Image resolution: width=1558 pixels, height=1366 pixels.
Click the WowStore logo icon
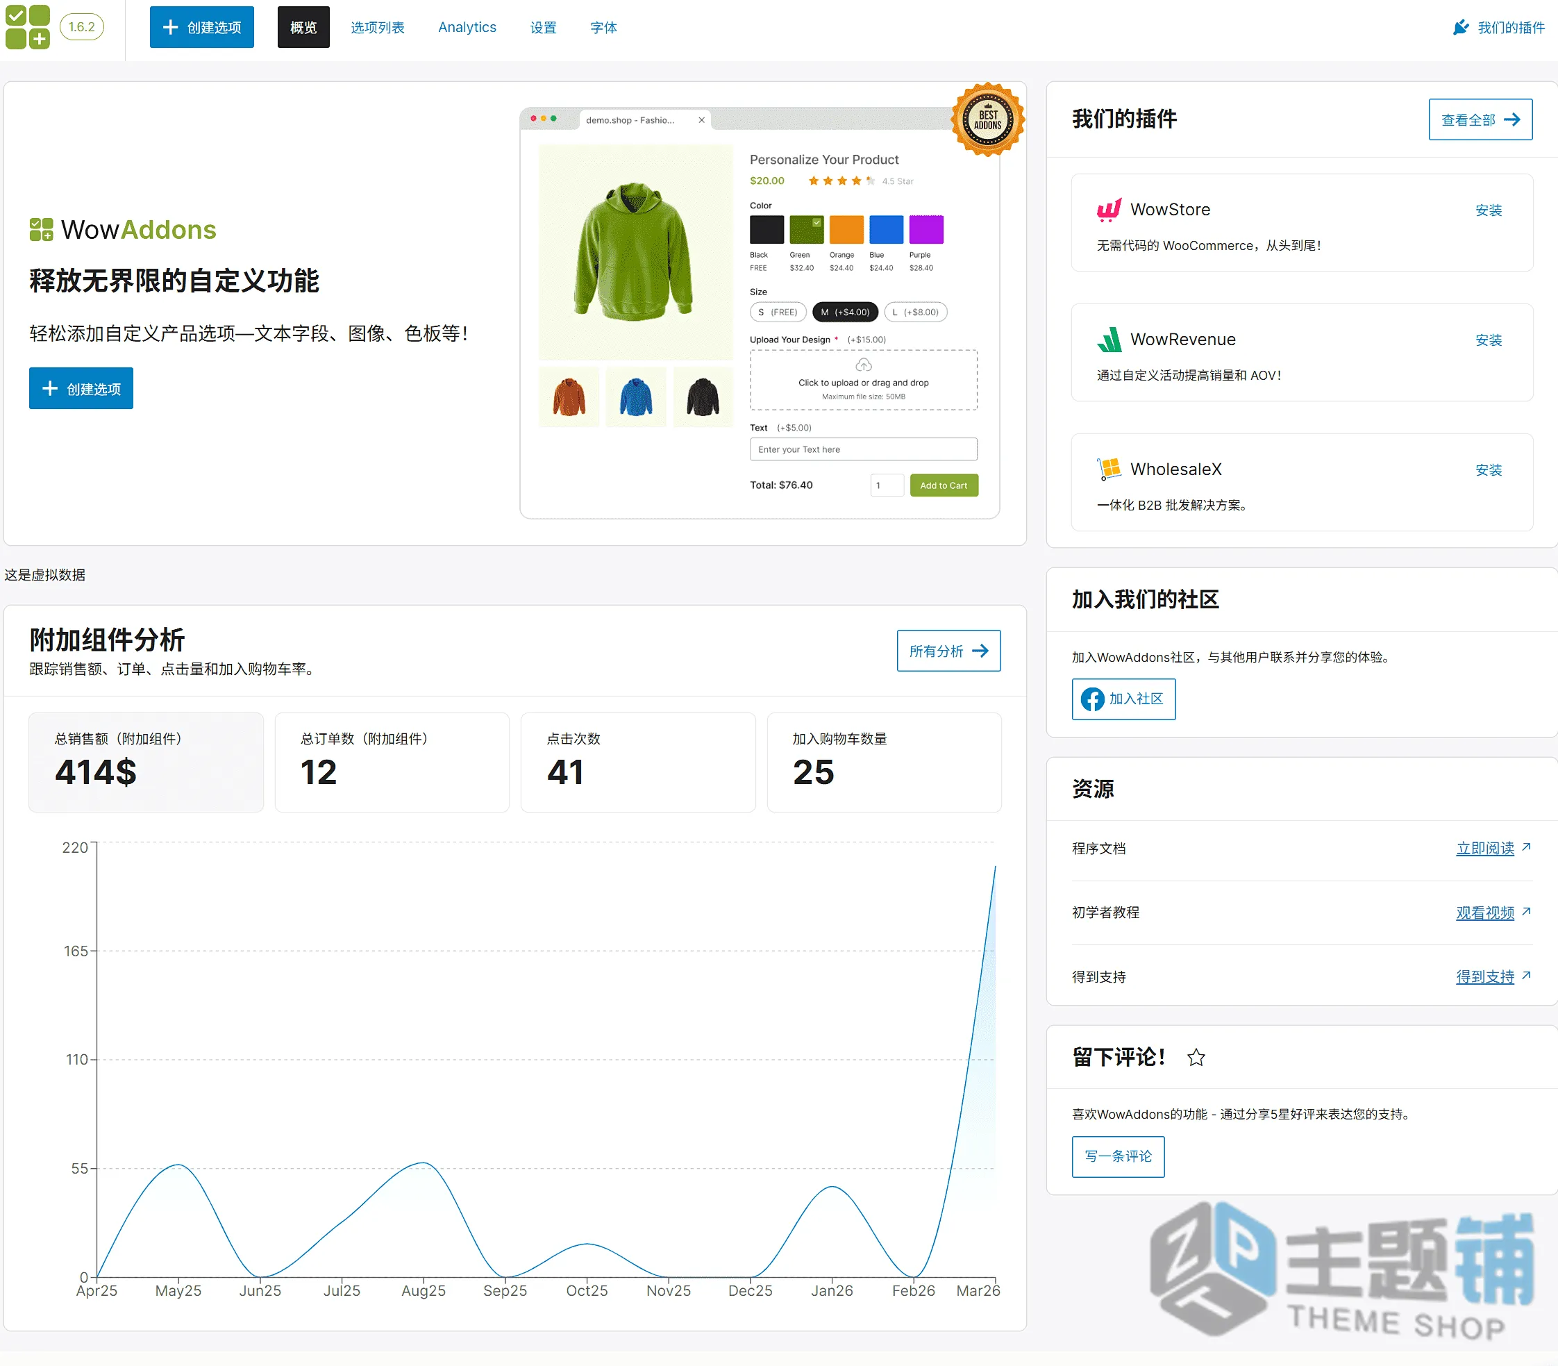[1109, 210]
